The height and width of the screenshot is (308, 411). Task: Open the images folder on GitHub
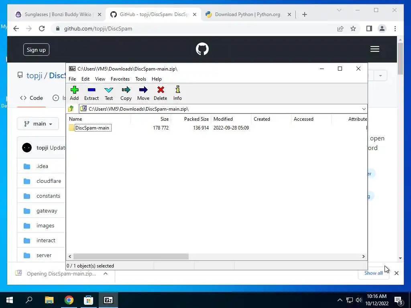click(45, 225)
